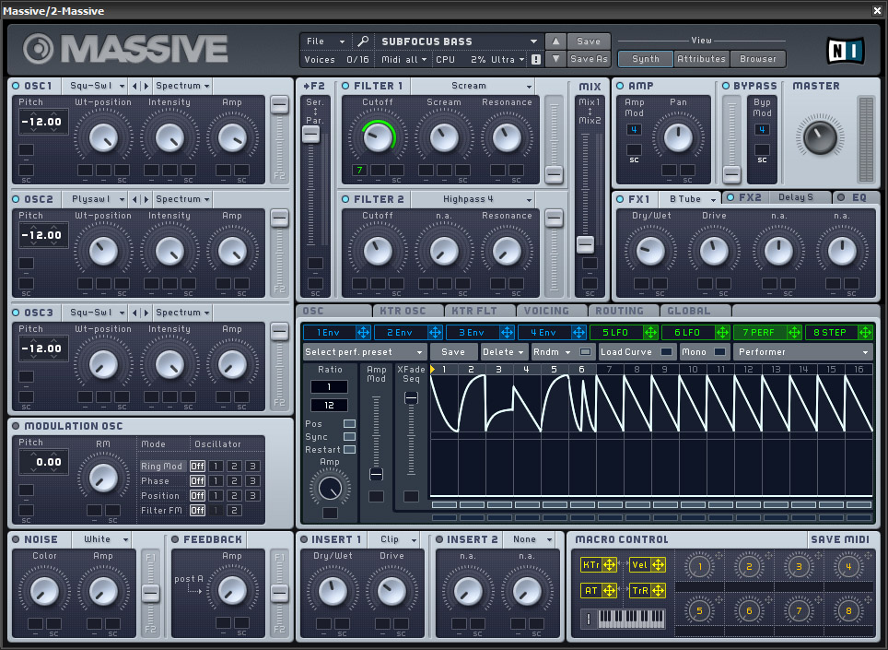Open the preset search magnifier icon
The height and width of the screenshot is (650, 888).
click(363, 41)
